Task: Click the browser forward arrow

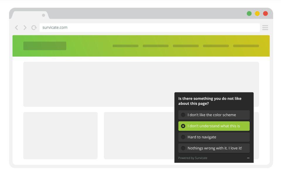Action: point(25,28)
